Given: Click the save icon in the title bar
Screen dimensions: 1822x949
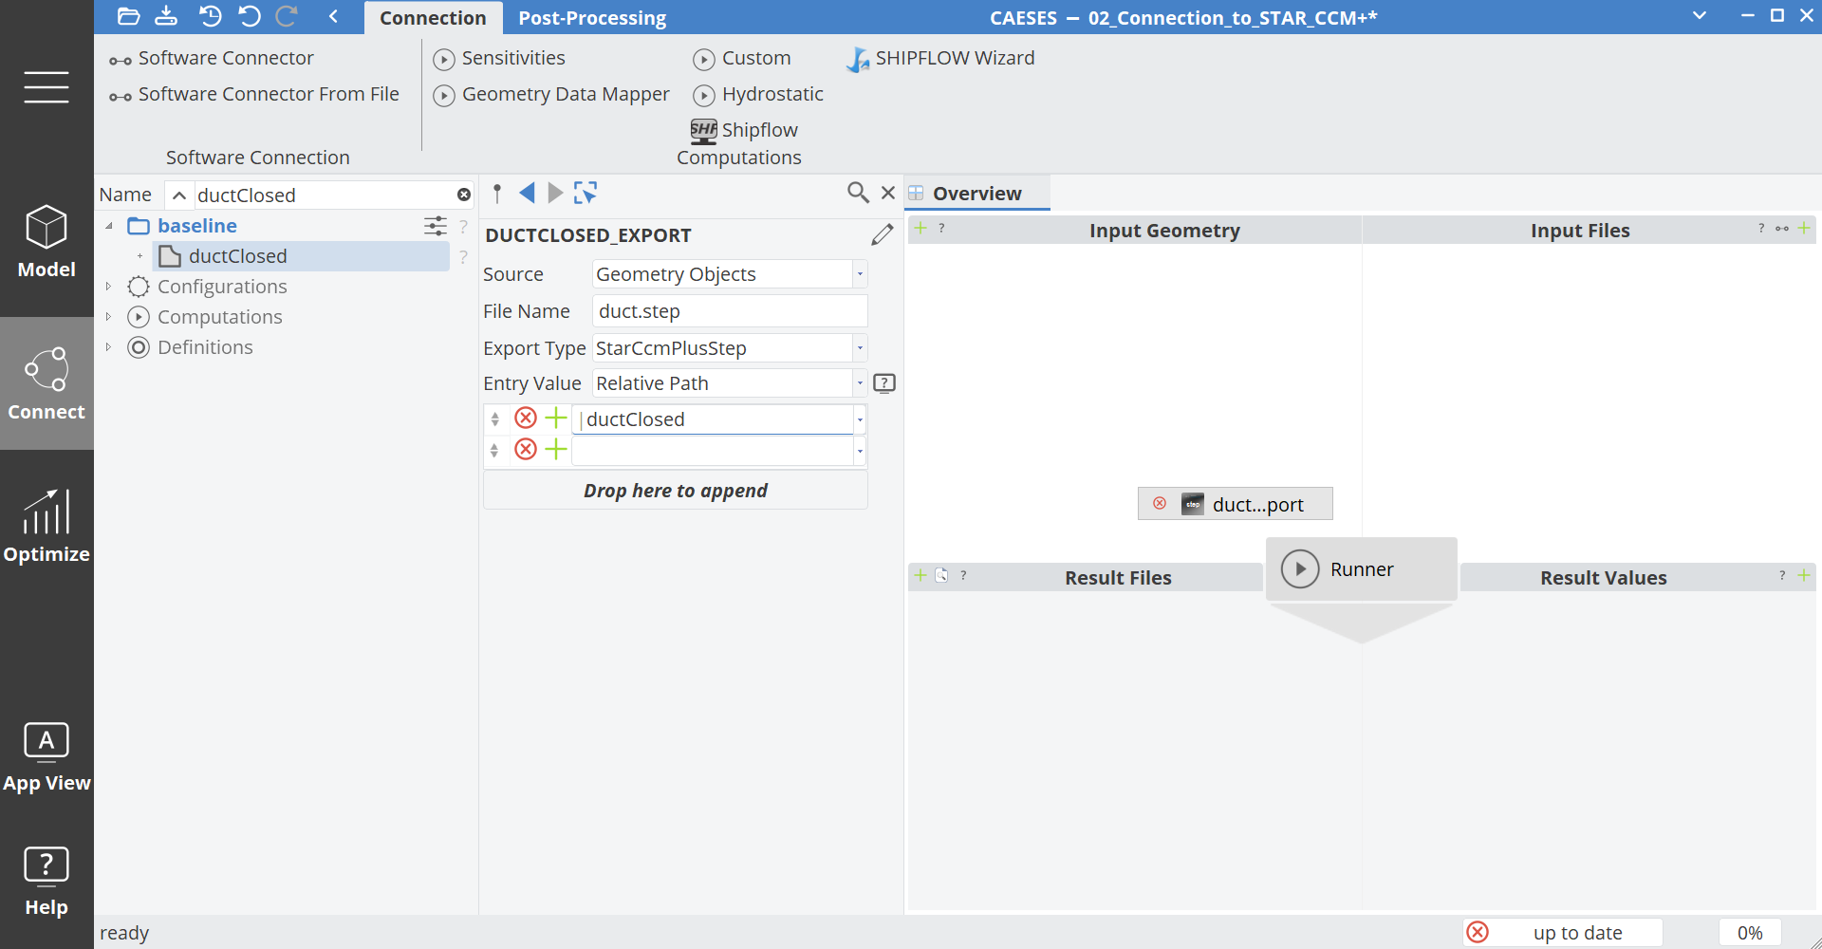Looking at the screenshot, I should [x=166, y=16].
